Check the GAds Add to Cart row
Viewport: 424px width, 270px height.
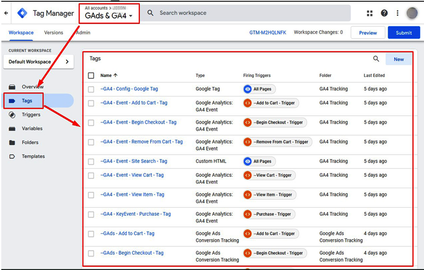click(x=91, y=234)
